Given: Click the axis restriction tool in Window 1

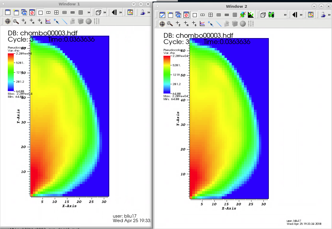Looking at the screenshot, I should click(97, 21).
